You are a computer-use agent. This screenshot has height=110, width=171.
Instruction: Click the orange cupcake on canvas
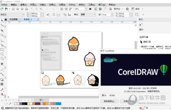[74, 44]
